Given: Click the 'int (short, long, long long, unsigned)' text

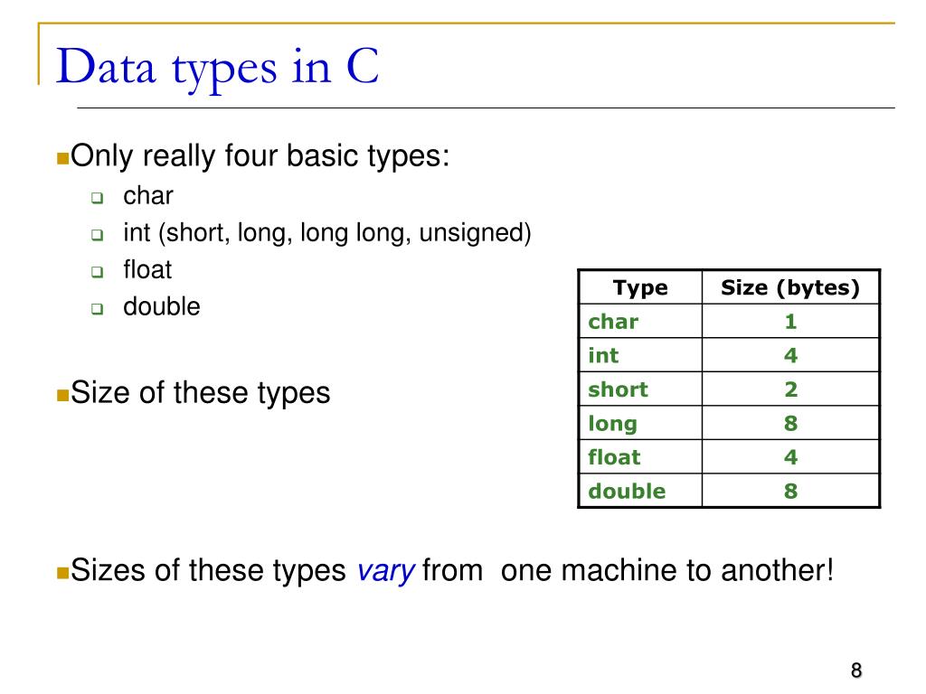Looking at the screenshot, I should pyautogui.click(x=327, y=233).
